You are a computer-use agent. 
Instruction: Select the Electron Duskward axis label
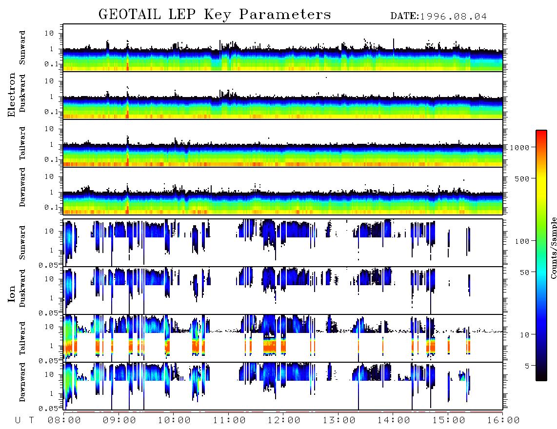pyautogui.click(x=22, y=93)
